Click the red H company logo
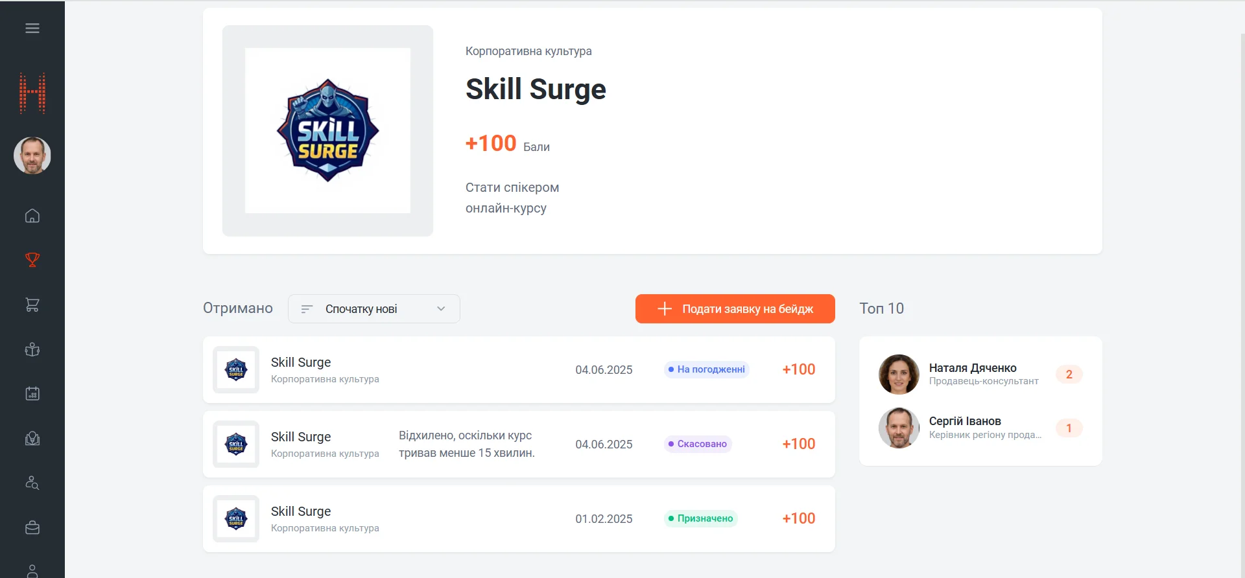The image size is (1245, 578). (x=32, y=93)
